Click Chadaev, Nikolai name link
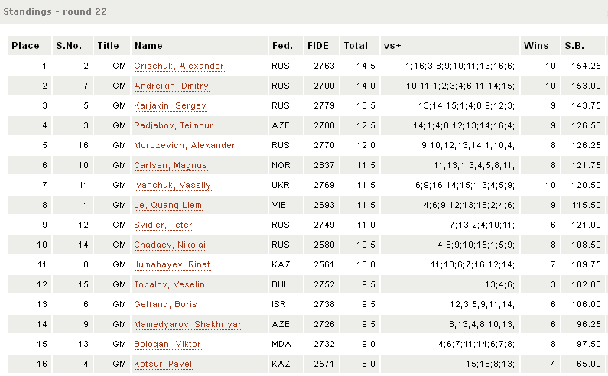The image size is (608, 376). 170,245
